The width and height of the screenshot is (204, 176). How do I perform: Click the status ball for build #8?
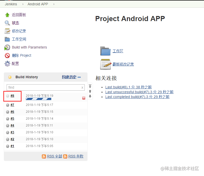(8, 96)
